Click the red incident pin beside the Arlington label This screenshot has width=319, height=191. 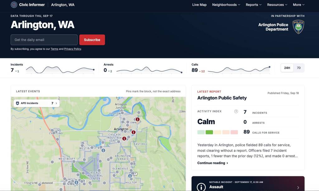pyautogui.click(x=133, y=132)
